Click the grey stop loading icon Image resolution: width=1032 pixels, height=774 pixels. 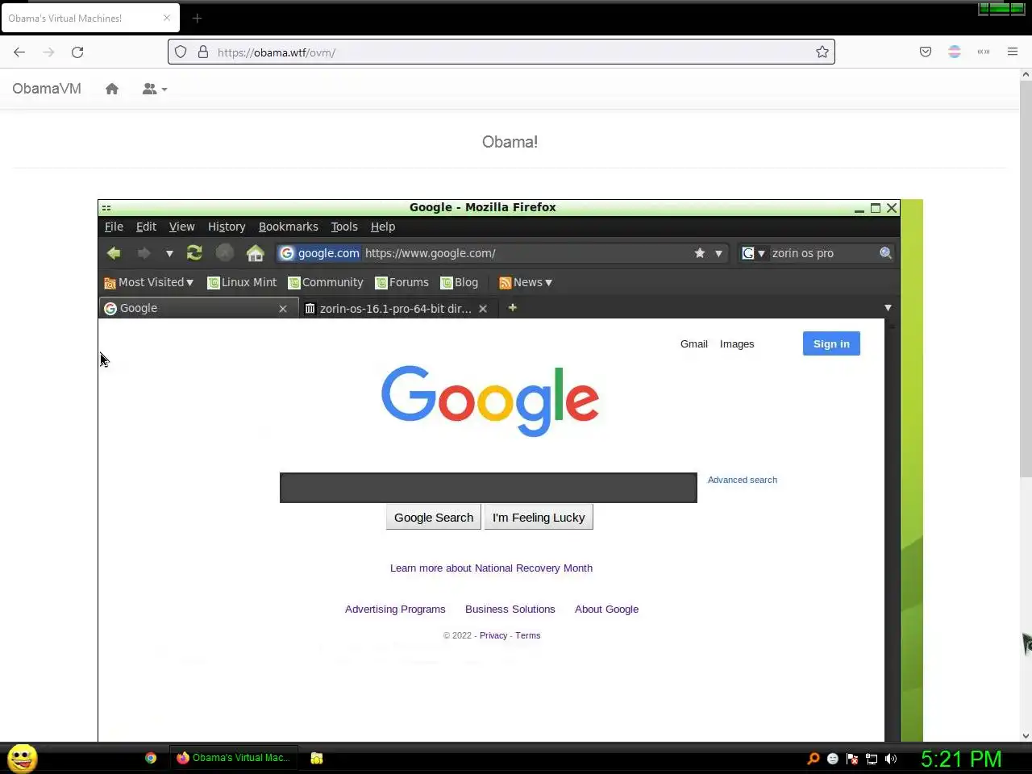[225, 253]
